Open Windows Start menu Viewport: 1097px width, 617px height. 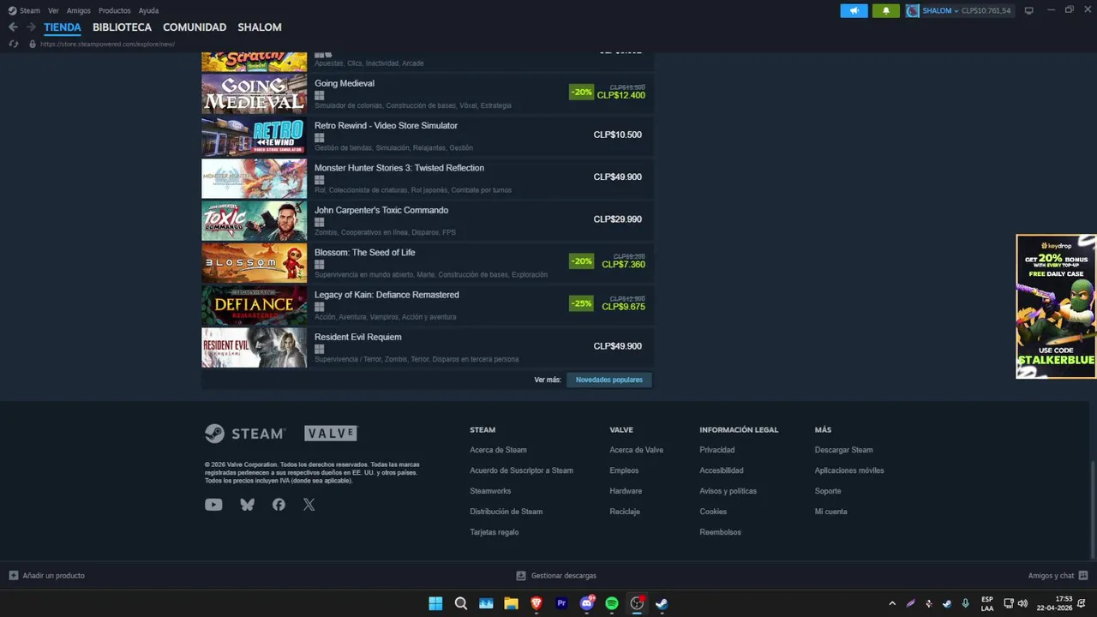(x=435, y=603)
